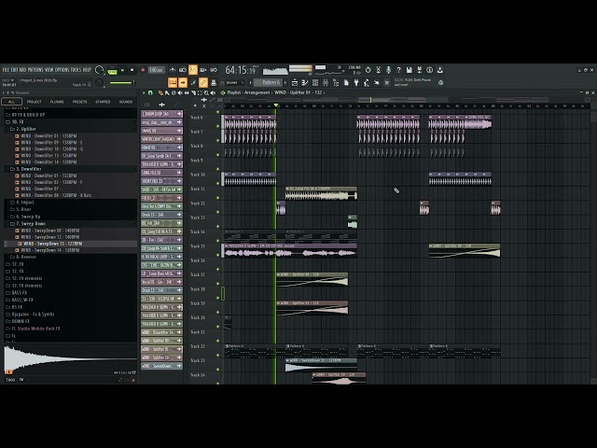Select 'WIND - SweepDown 13 - 127BPM' sample
Viewport: 597px width, 448px height.
point(71,244)
